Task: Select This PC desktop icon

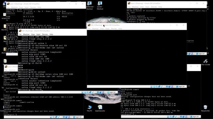Action: point(90,108)
